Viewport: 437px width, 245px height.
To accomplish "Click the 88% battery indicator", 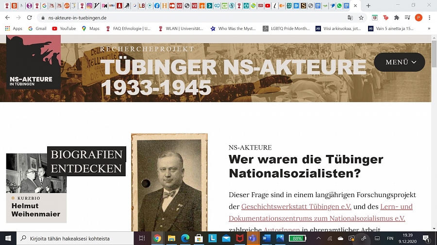I will [297, 238].
